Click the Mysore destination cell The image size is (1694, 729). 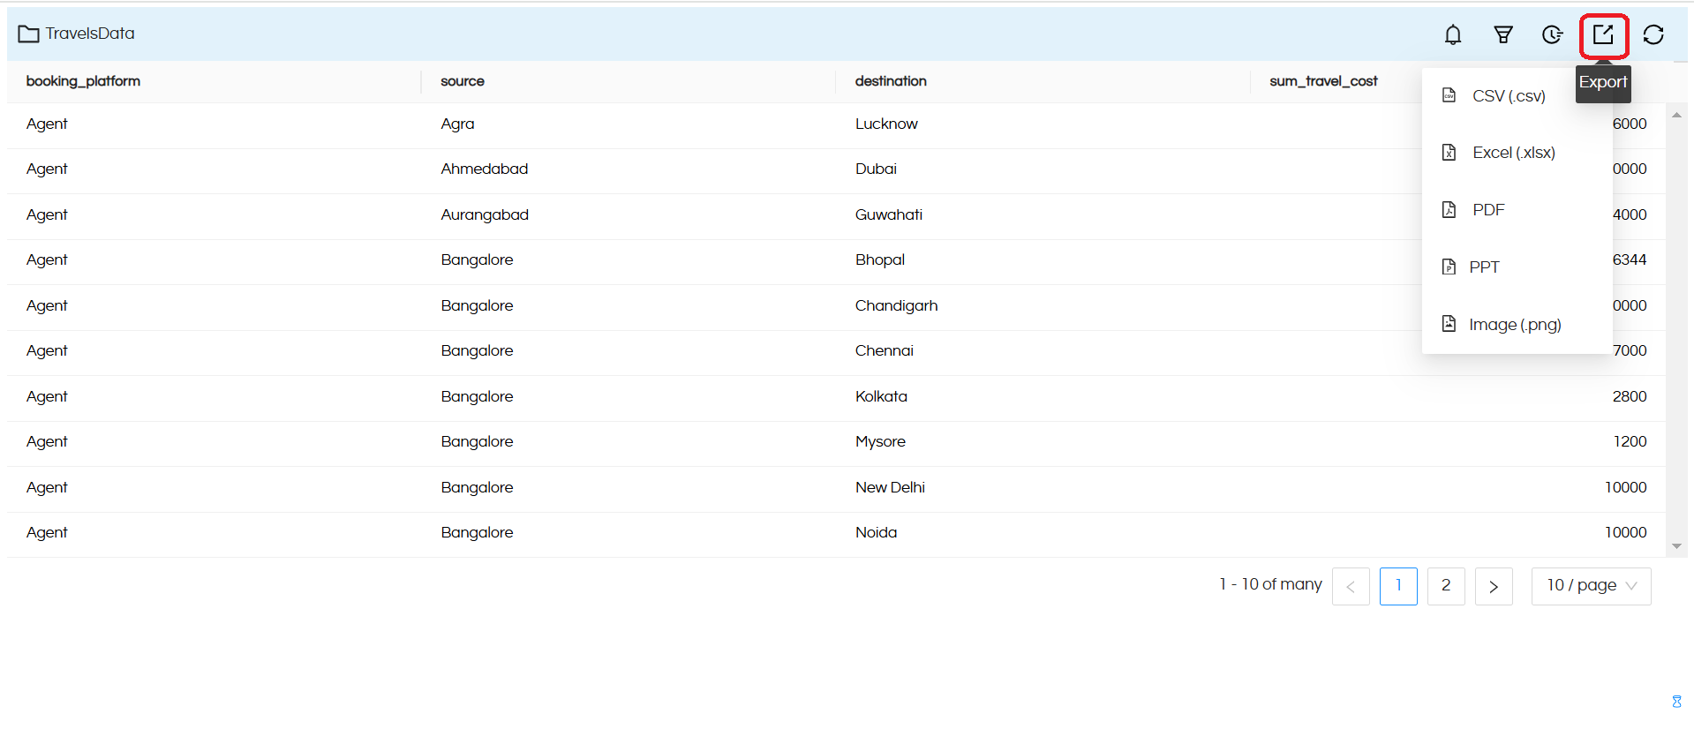click(880, 442)
